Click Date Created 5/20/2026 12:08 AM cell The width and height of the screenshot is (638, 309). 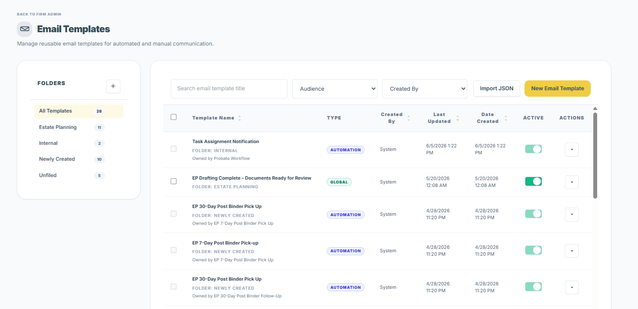(487, 182)
